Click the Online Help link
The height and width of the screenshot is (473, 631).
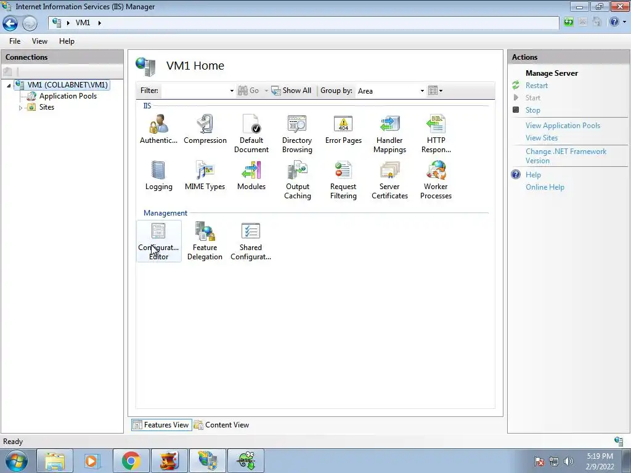pyautogui.click(x=545, y=187)
